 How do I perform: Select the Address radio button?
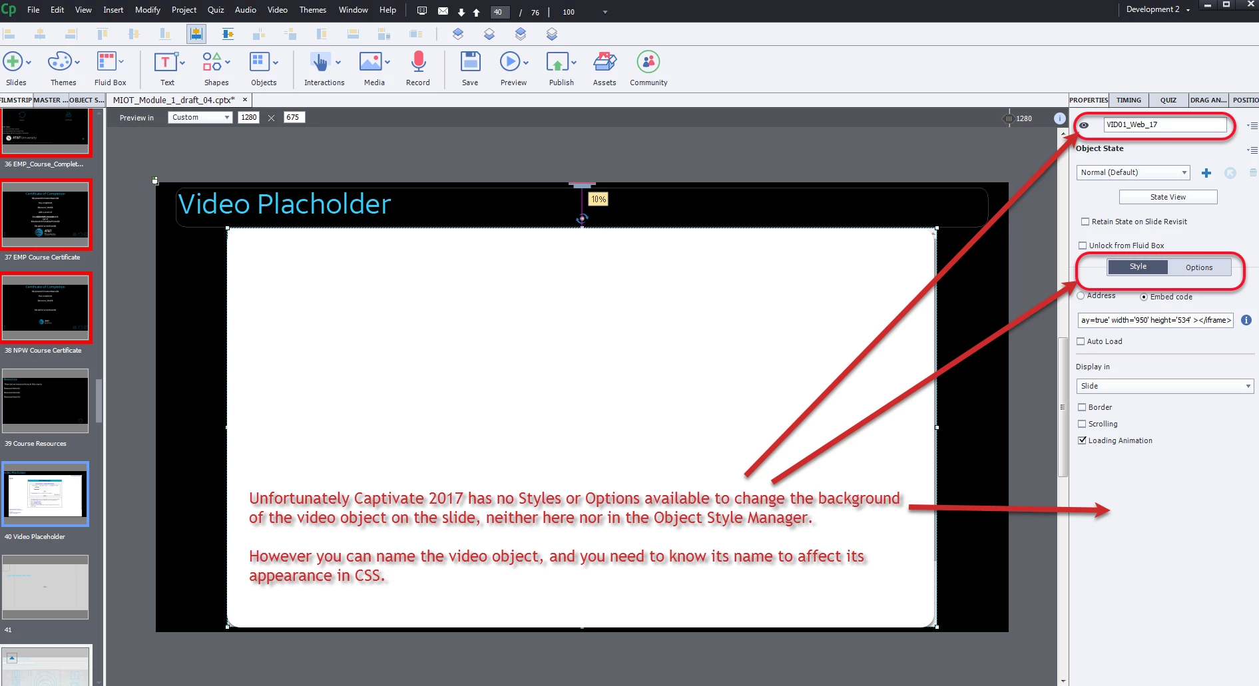[x=1081, y=296]
